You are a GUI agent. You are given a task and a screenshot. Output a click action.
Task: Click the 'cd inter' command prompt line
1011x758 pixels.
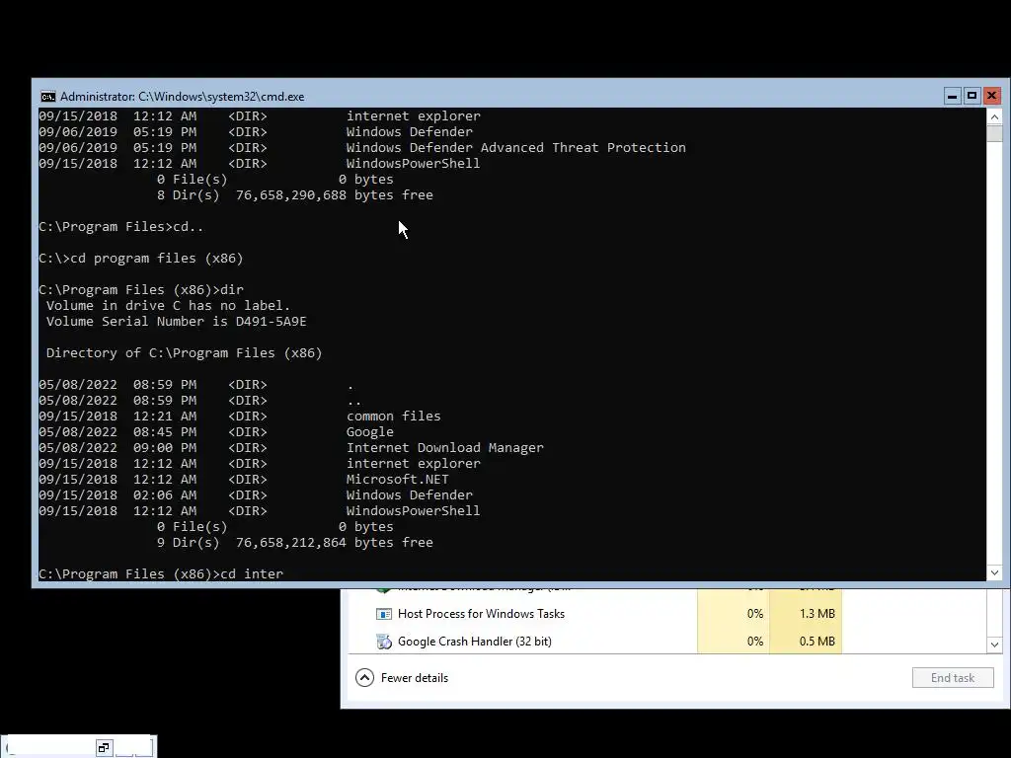(x=161, y=573)
